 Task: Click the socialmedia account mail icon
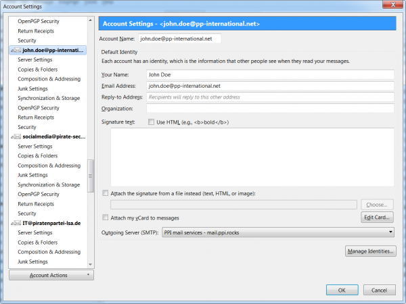tap(16, 136)
